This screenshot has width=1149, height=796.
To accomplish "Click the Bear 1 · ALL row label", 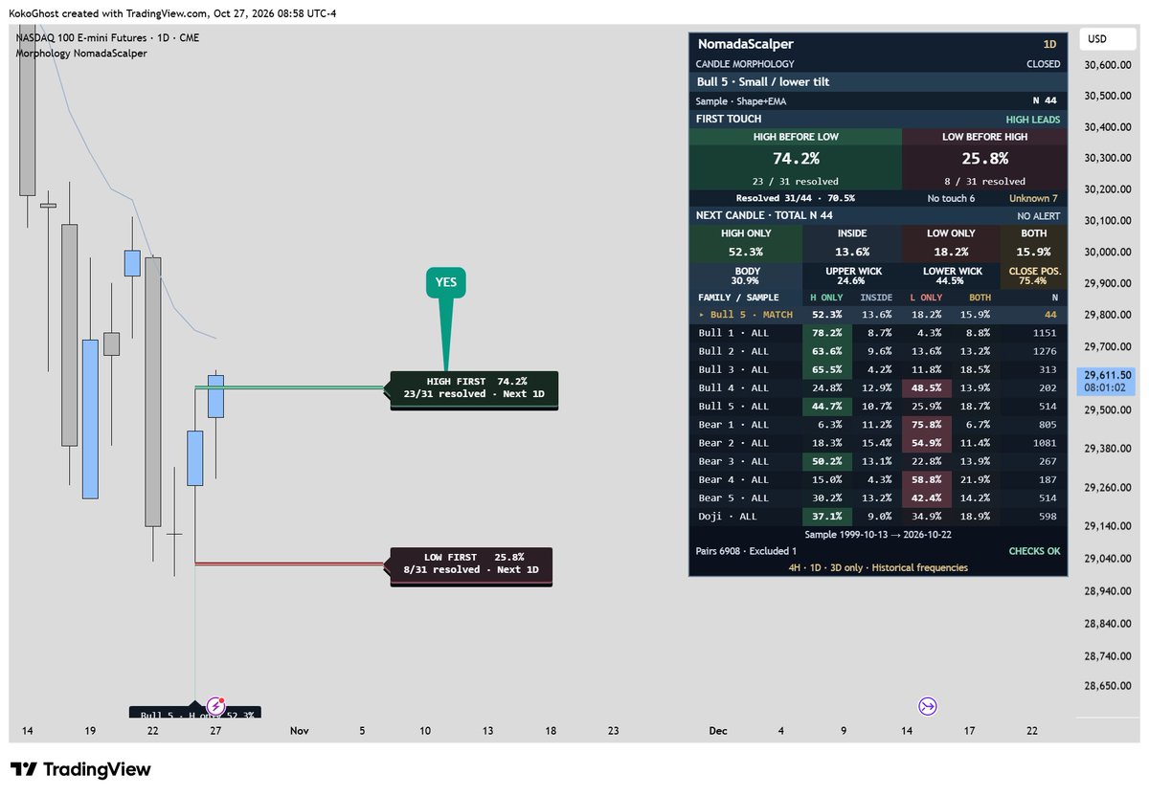I will click(x=733, y=425).
